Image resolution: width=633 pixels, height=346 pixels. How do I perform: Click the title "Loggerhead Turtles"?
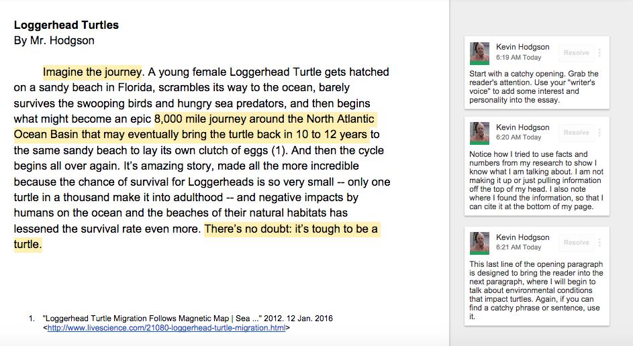click(x=66, y=25)
